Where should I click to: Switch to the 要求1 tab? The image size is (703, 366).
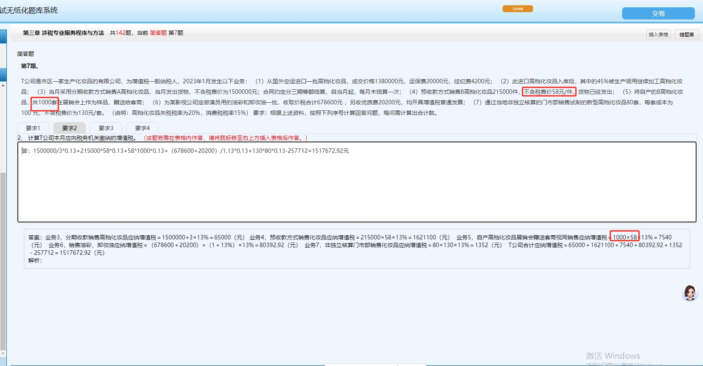point(33,128)
